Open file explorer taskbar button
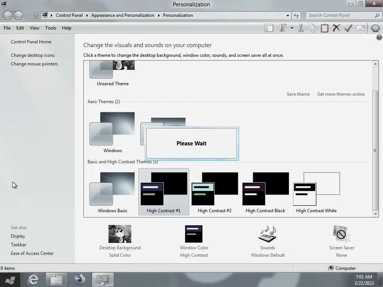Screen dimensions: 383x287 point(56,280)
